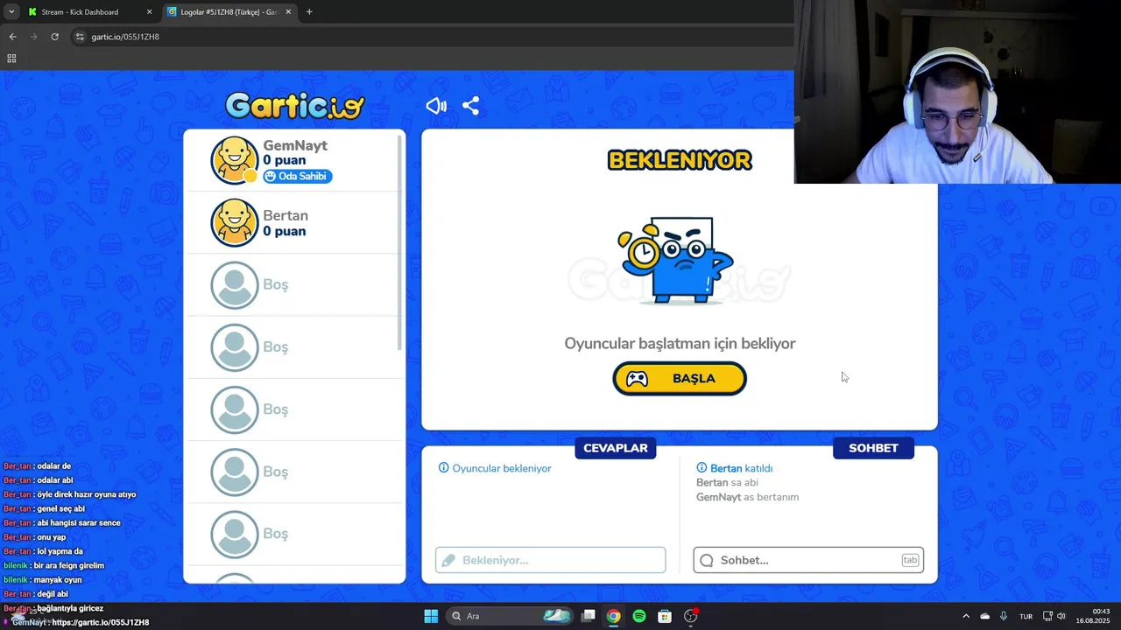Close the Logolar Gartic tab

coord(288,12)
